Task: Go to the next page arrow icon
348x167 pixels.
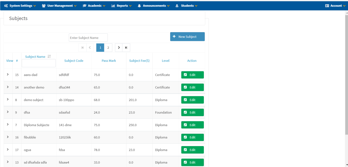Action: pos(119,48)
